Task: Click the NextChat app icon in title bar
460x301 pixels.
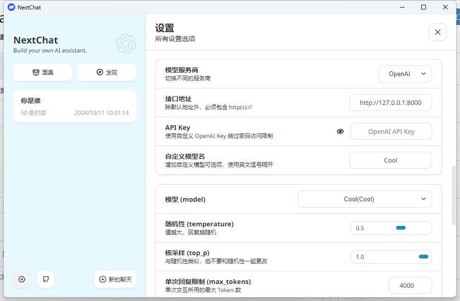Action: click(11, 7)
